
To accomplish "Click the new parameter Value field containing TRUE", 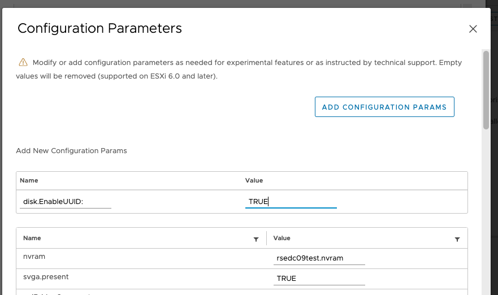I will coord(291,201).
